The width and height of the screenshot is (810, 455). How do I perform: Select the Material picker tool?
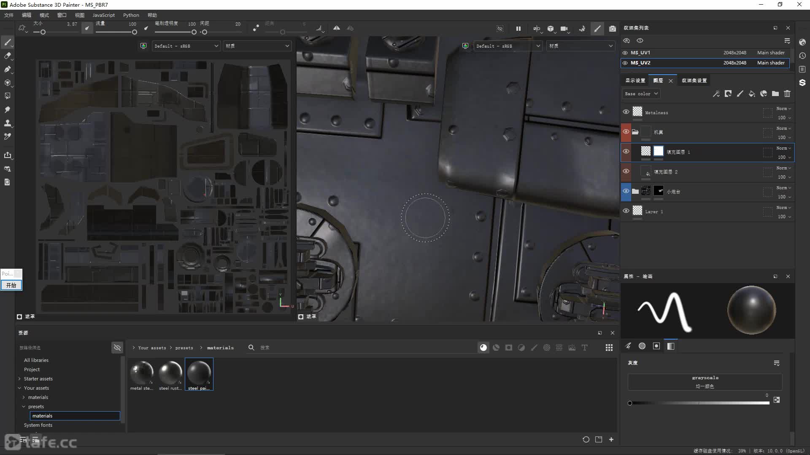tap(8, 136)
